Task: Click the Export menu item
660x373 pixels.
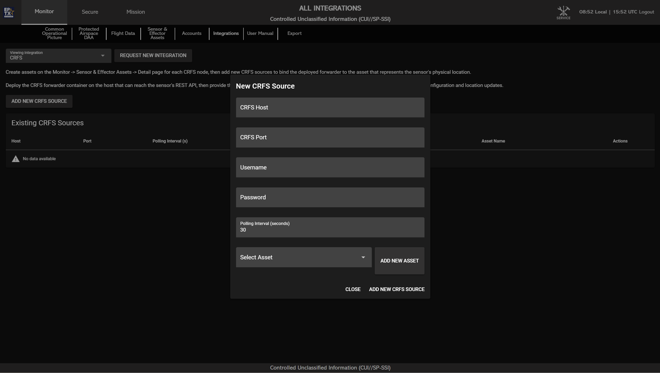Action: (x=294, y=33)
